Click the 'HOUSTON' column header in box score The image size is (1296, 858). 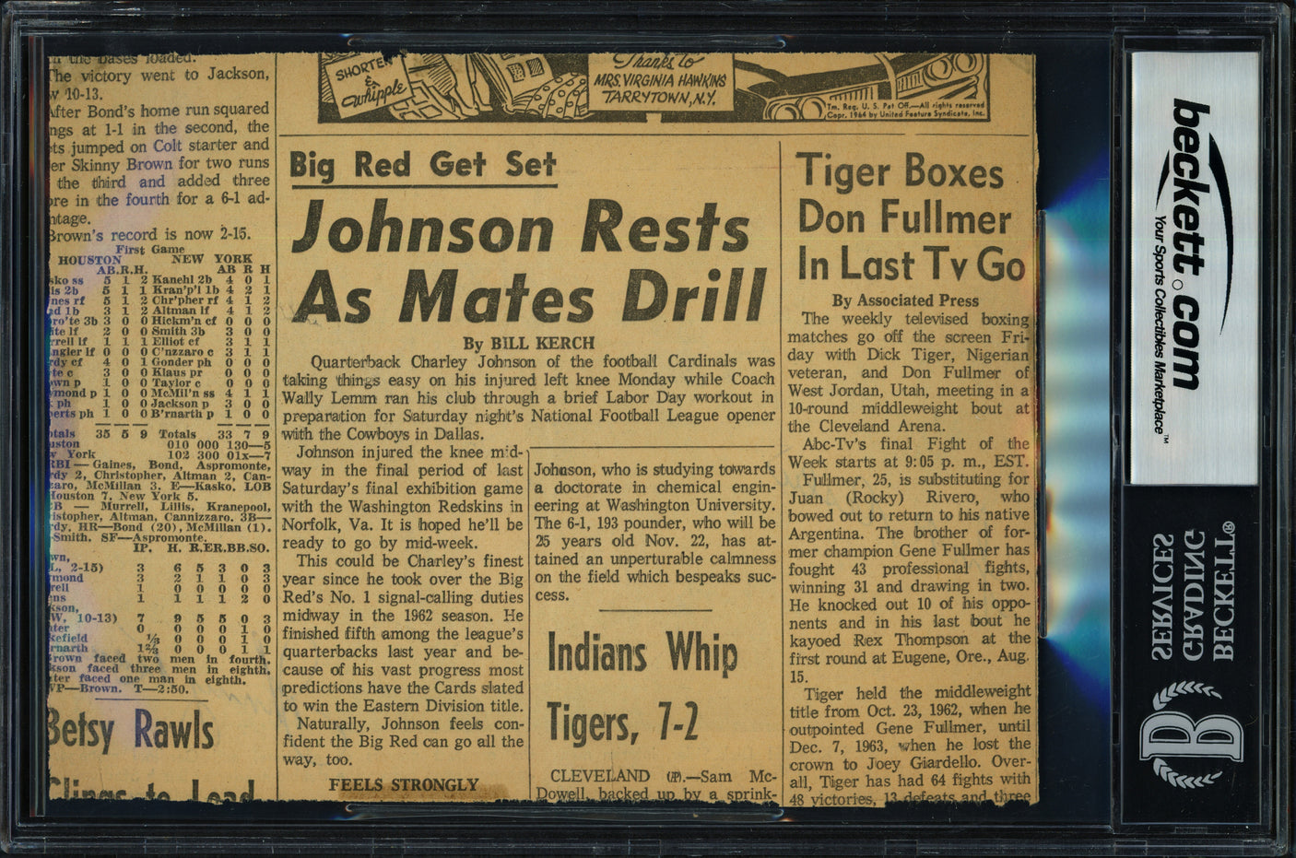(89, 261)
